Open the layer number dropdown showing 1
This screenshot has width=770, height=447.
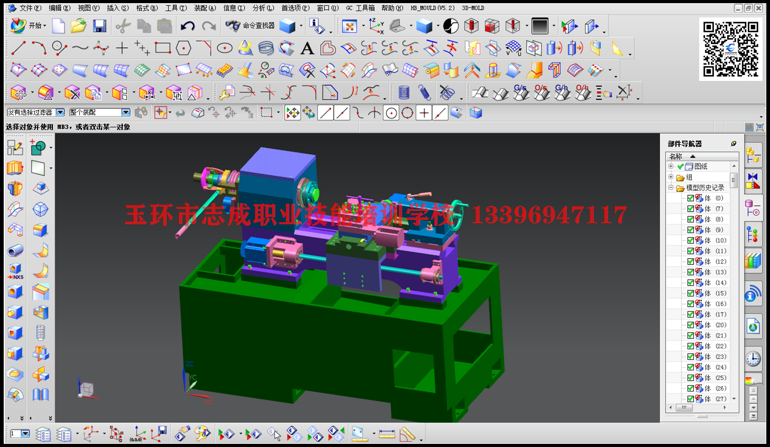click(x=25, y=434)
